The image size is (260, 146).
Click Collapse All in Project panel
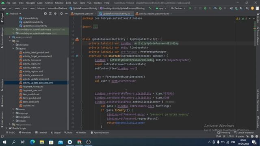click(55, 13)
